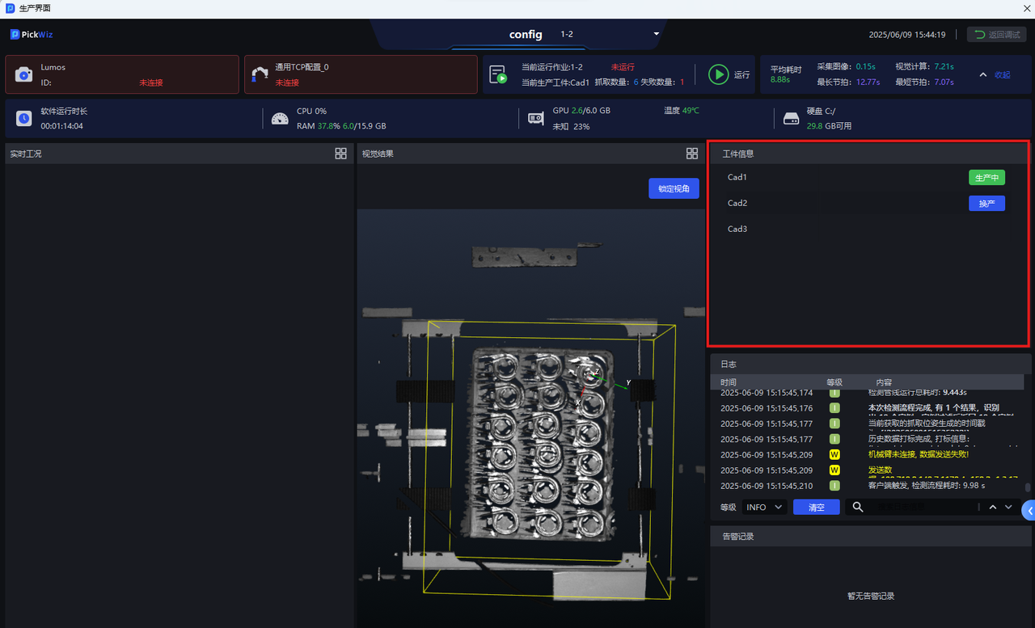Expand side panel with blue chevron button
This screenshot has width=1035, height=628.
click(1029, 510)
